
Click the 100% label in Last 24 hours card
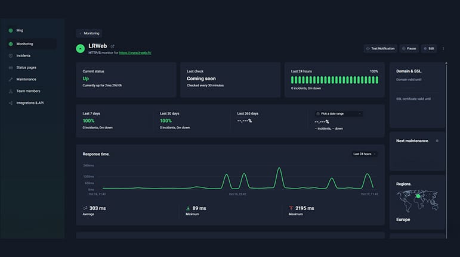tap(373, 71)
